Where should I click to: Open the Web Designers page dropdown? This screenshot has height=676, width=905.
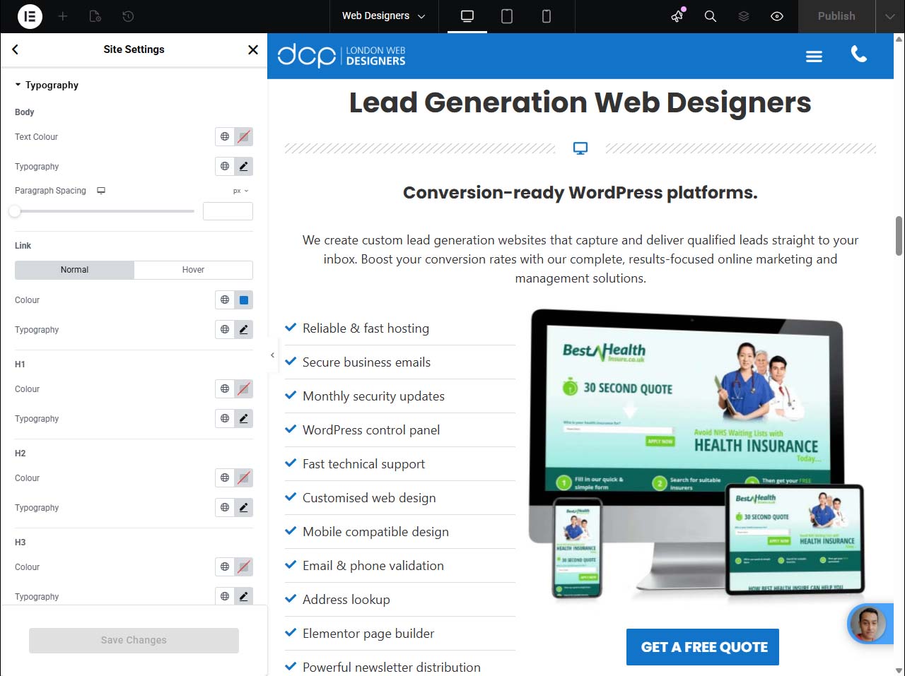coord(384,16)
